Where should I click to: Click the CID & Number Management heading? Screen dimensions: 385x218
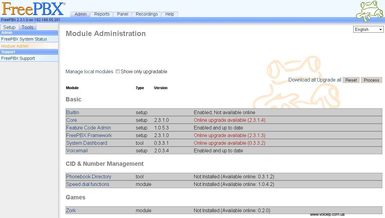click(105, 164)
